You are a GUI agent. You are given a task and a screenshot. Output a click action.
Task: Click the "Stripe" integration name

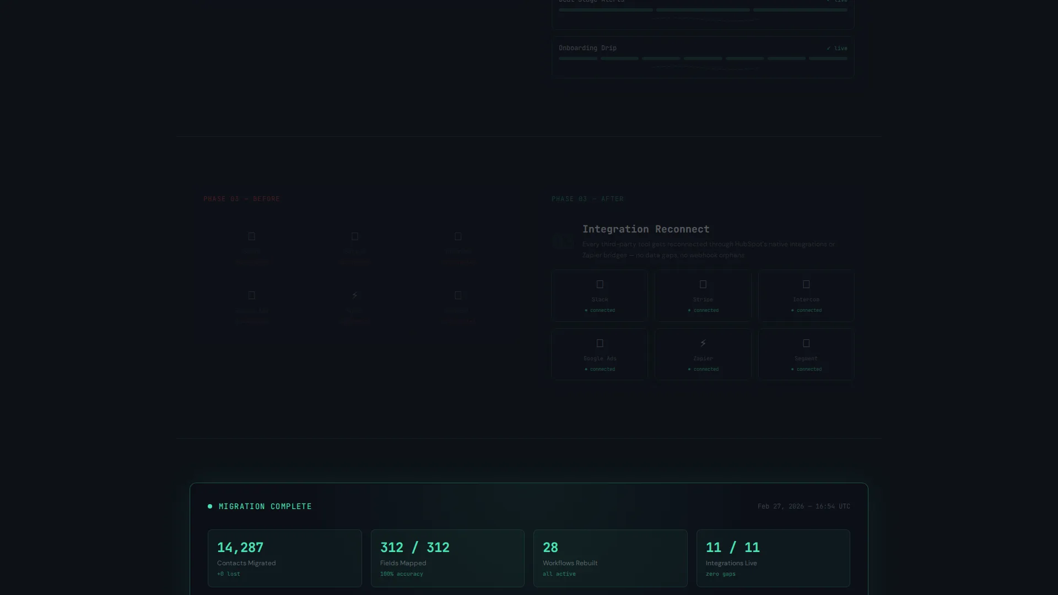tap(703, 300)
